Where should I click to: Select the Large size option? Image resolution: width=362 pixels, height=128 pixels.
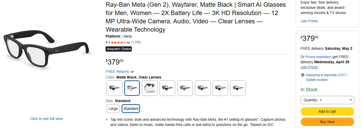click(113, 109)
